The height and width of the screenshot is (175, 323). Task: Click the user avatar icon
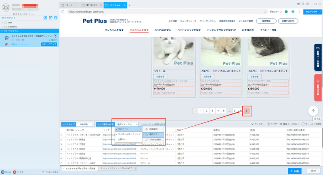(x=6, y=7)
